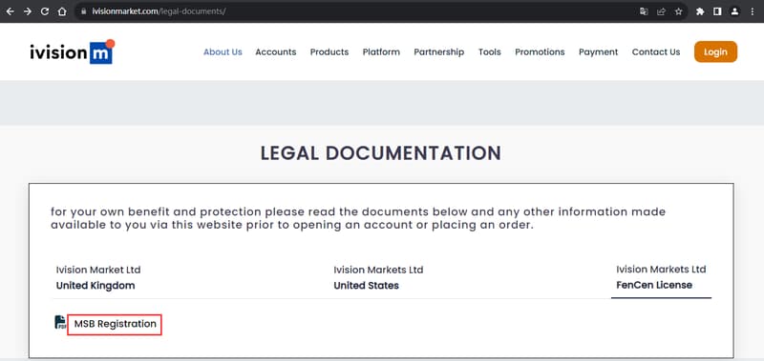Viewport: 764px width, 361px height.
Task: Go forward using the browser forward arrow
Action: tap(28, 11)
